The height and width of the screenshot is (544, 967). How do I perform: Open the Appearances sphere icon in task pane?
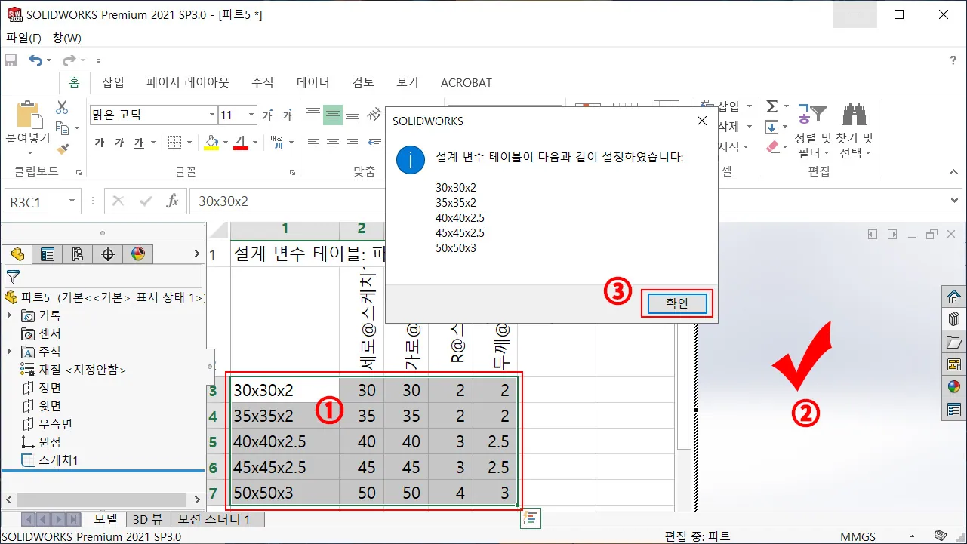pos(954,387)
